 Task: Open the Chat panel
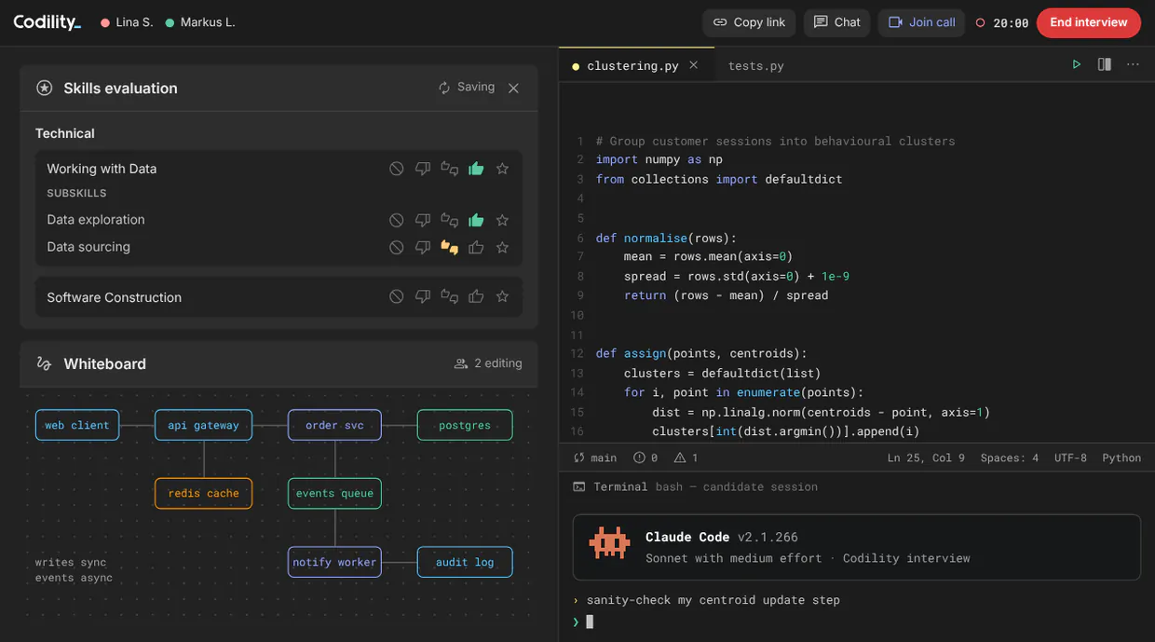coord(836,22)
